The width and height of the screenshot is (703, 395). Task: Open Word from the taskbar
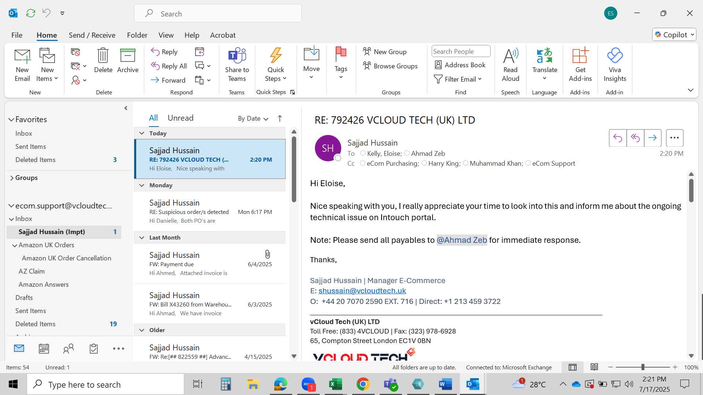[x=445, y=384]
